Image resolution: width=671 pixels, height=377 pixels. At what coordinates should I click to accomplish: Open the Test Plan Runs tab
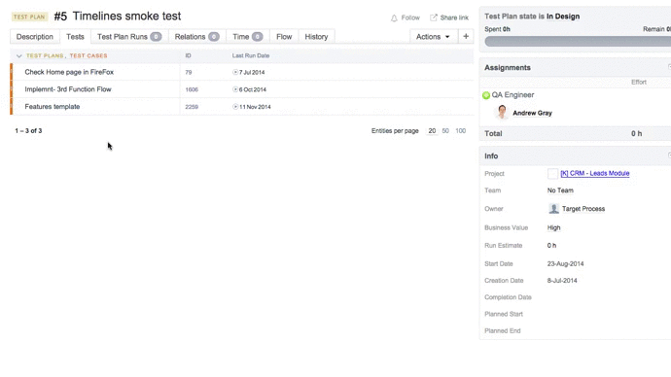pyautogui.click(x=129, y=37)
